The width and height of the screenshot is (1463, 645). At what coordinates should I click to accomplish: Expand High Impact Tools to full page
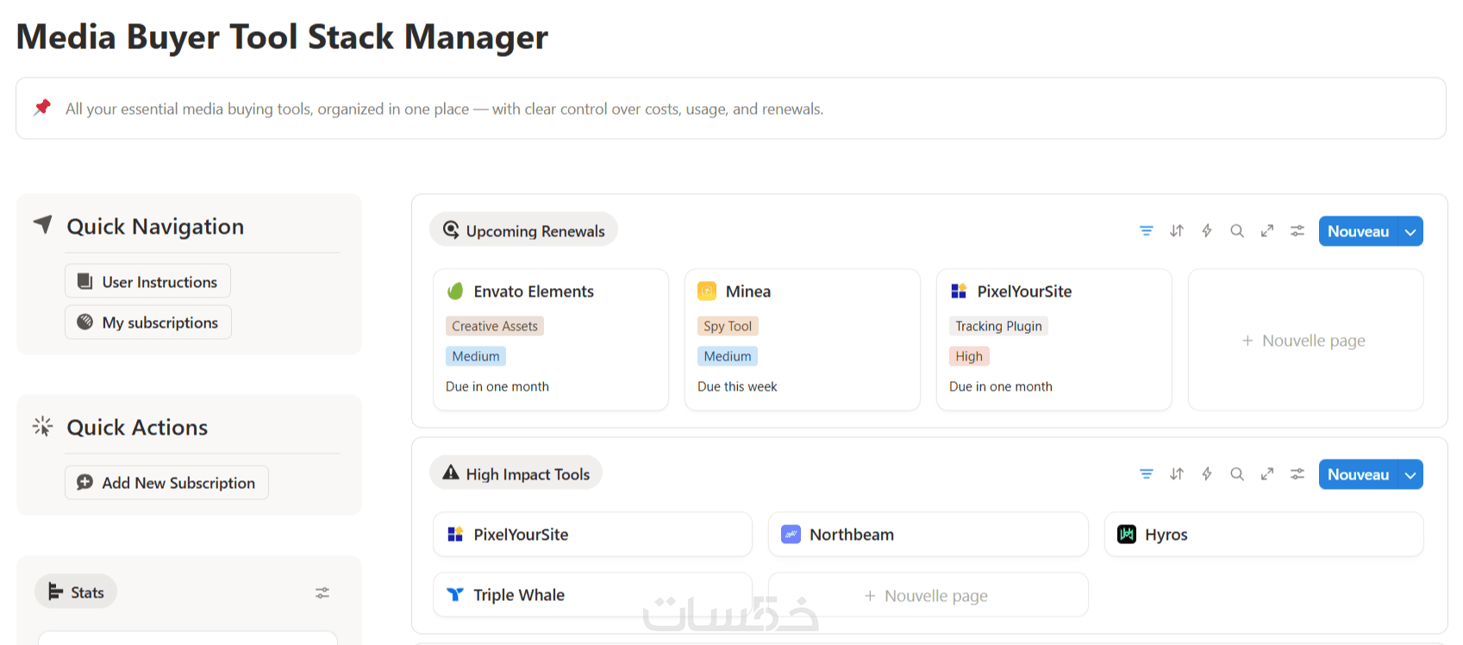[1266, 474]
